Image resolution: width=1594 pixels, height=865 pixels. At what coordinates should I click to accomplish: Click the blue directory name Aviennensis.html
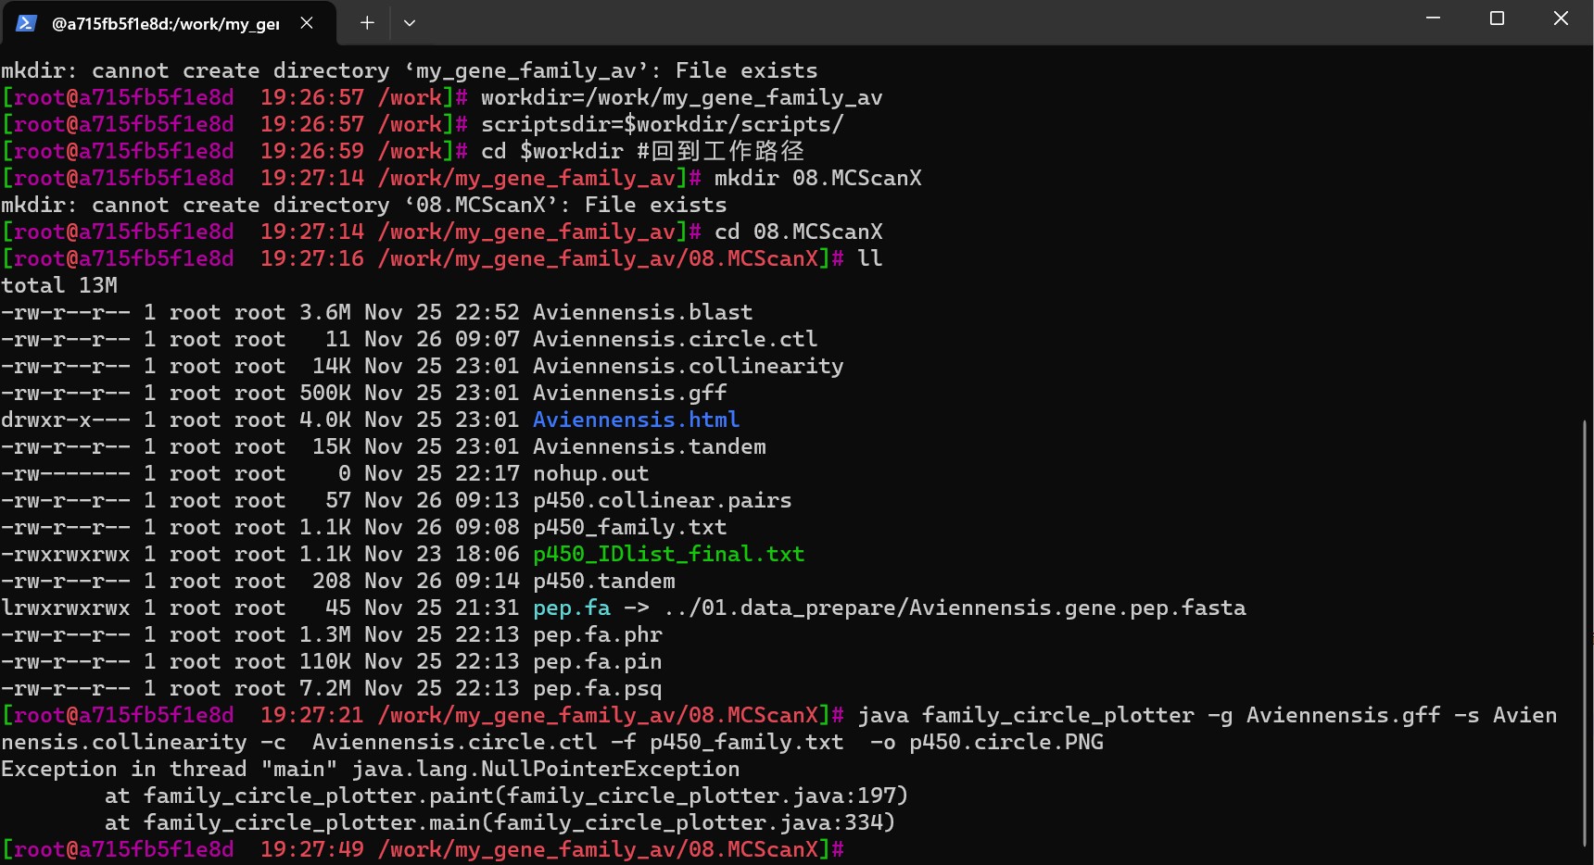(x=636, y=420)
